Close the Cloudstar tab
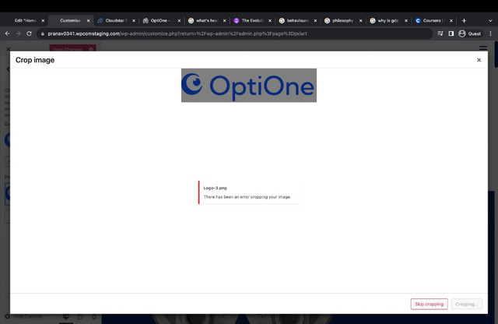The height and width of the screenshot is (324, 498). 134,21
